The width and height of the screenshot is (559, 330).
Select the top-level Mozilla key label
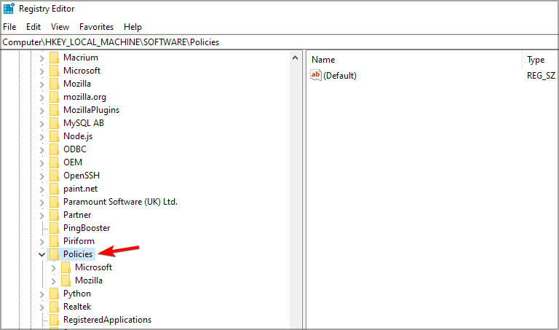point(77,84)
